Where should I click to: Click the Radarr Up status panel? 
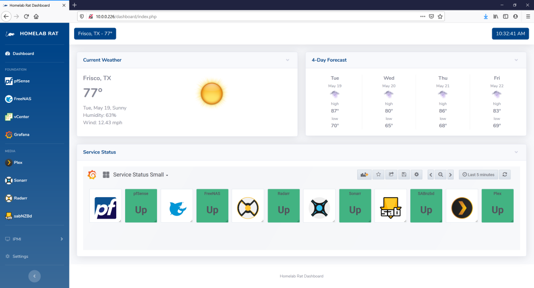[284, 206]
